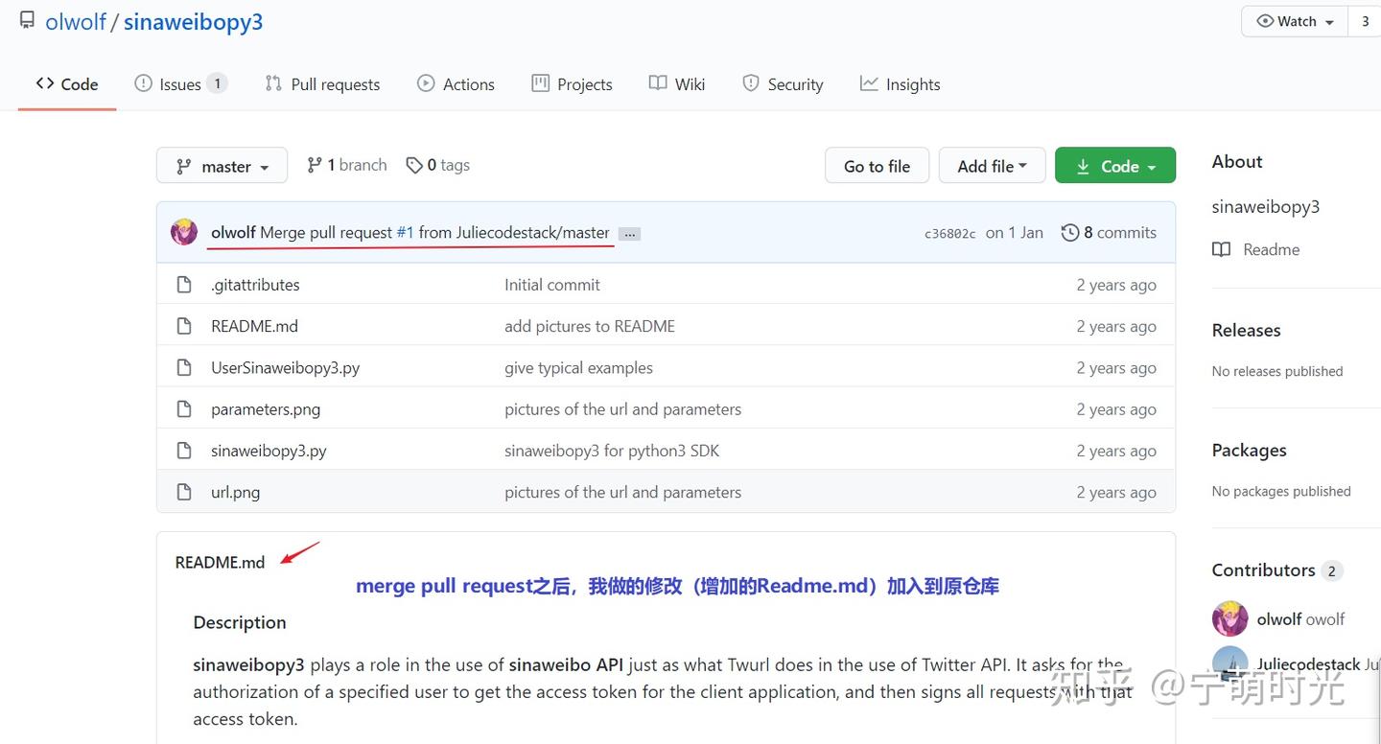Open the Pull requests tab
This screenshot has width=1381, height=744.
[322, 83]
